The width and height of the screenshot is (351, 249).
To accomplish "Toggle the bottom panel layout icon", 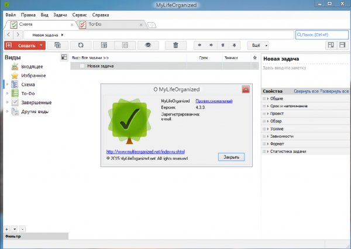I will pyautogui.click(x=342, y=45).
